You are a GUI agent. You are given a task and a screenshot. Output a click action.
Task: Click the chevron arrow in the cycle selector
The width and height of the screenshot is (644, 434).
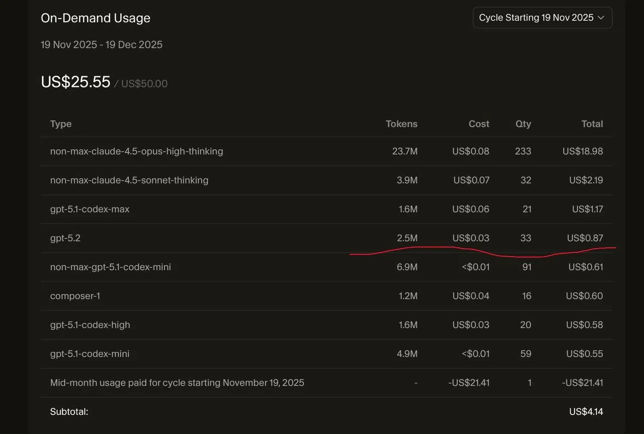(601, 18)
